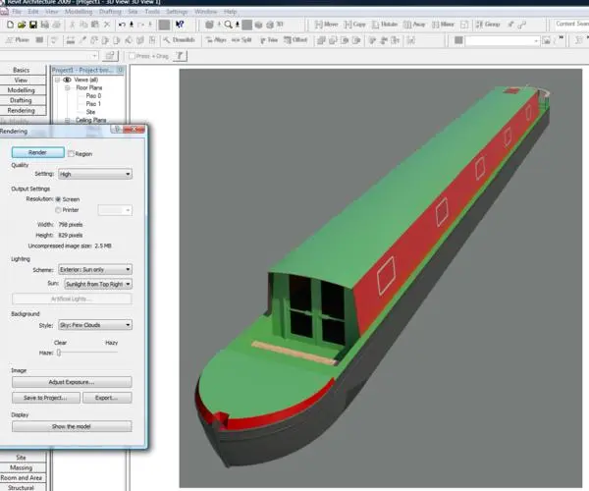Click the What's This help cursor icon
The image size is (589, 491).
point(180,25)
